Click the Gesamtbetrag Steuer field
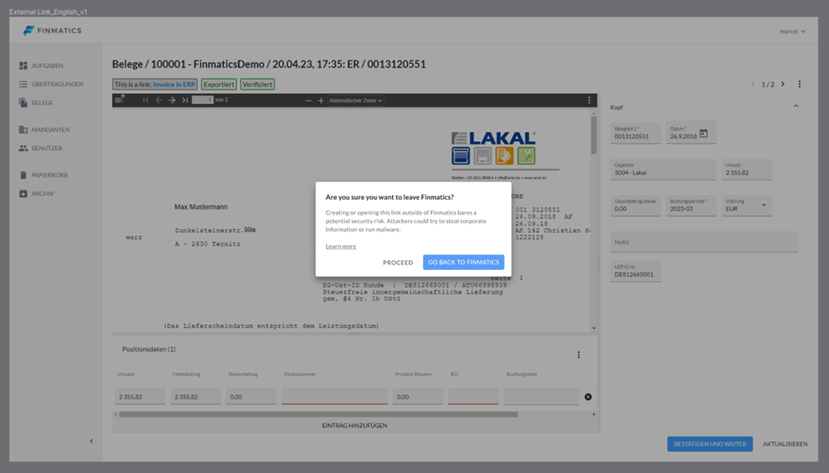This screenshot has height=473, width=829. 635,206
